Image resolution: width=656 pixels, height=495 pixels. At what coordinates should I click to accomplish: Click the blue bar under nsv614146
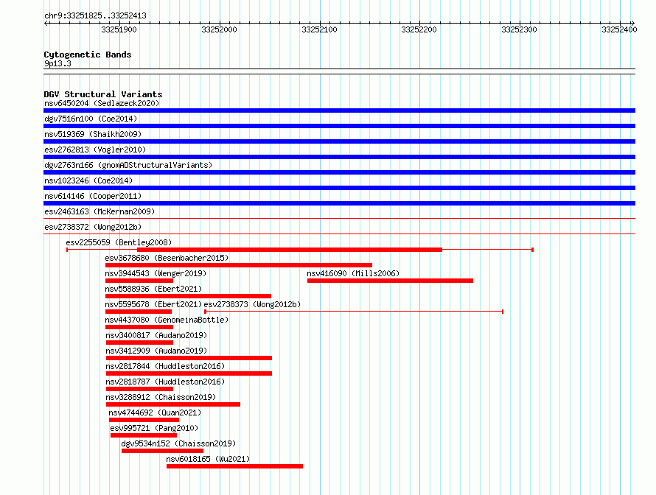pos(339,203)
